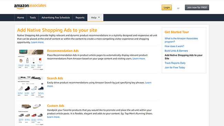Open Learn more link in intro paragraph
The width and height of the screenshot is (224, 126).
tap(38, 42)
